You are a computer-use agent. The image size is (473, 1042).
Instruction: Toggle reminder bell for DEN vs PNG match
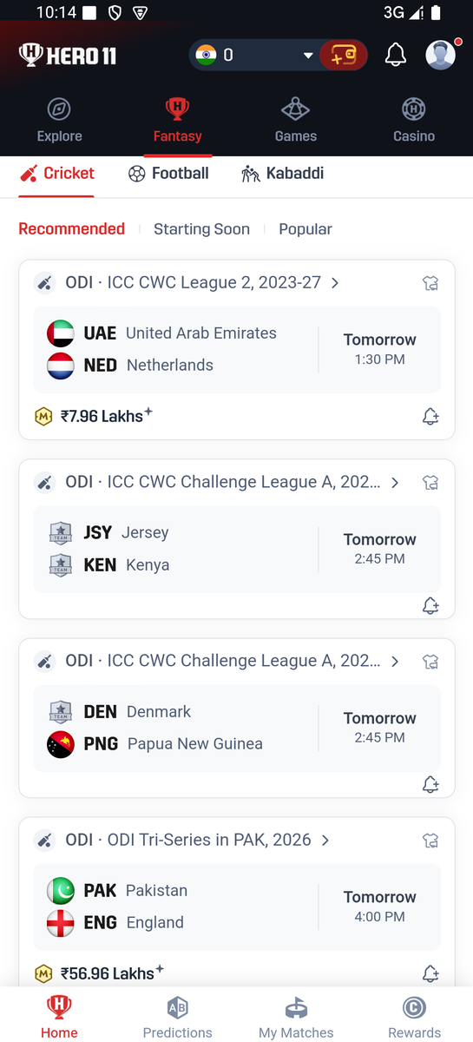click(x=430, y=784)
